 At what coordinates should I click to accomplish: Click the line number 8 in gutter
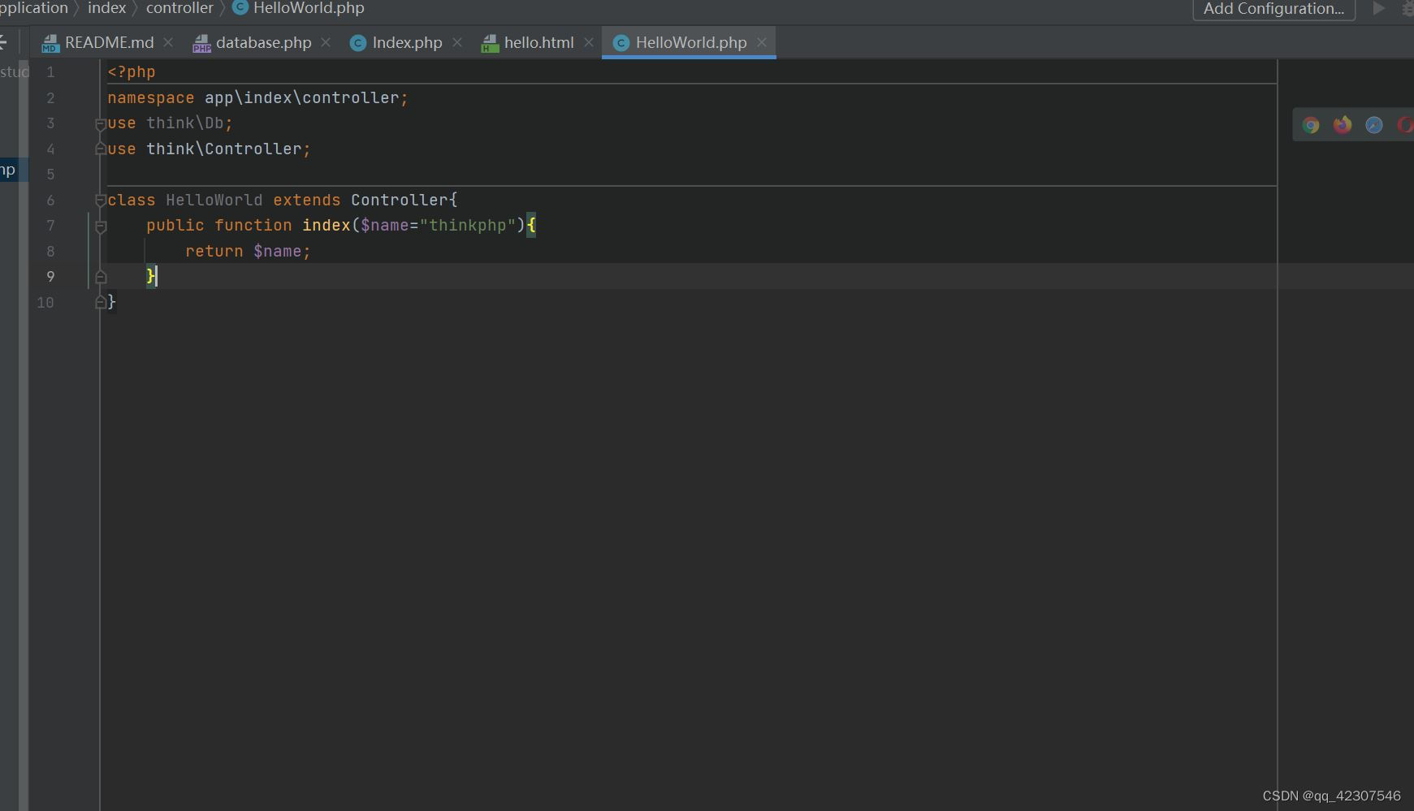[50, 252]
